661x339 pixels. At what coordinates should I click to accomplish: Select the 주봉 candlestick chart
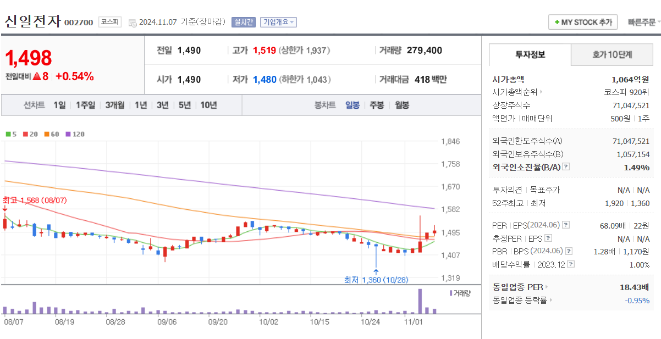[x=377, y=105]
